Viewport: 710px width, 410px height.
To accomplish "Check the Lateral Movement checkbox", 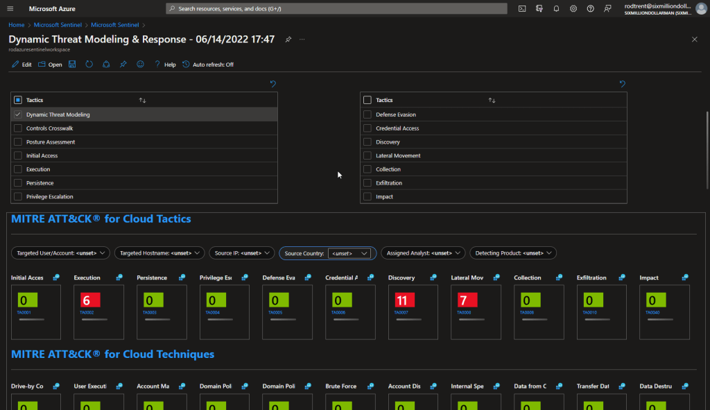I will click(x=367, y=155).
